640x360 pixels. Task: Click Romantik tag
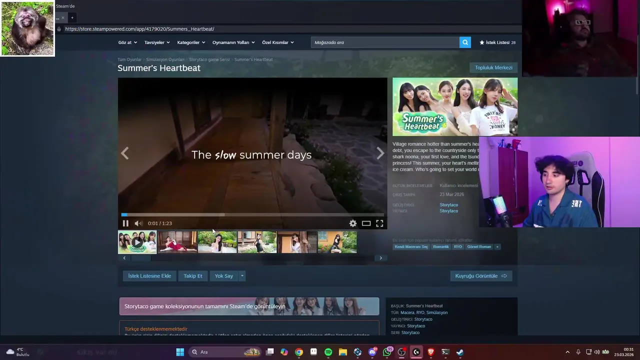coord(441,246)
